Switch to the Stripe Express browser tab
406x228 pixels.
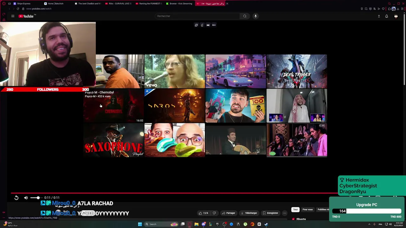click(24, 3)
